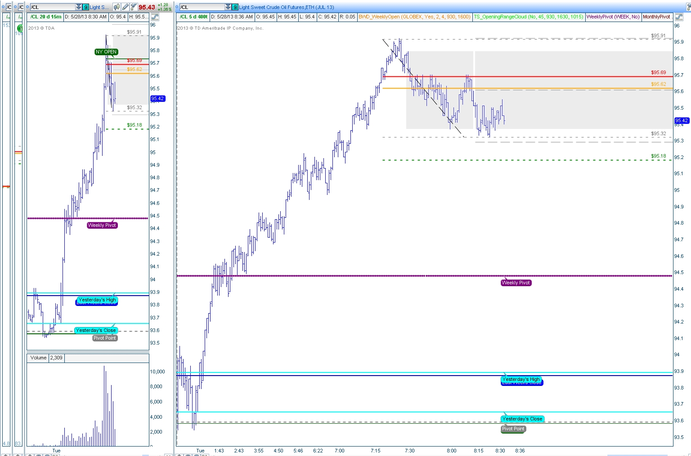Click the 'D: 5/28/13 8:30 AM' date cell
The height and width of the screenshot is (456, 691).
[x=85, y=17]
